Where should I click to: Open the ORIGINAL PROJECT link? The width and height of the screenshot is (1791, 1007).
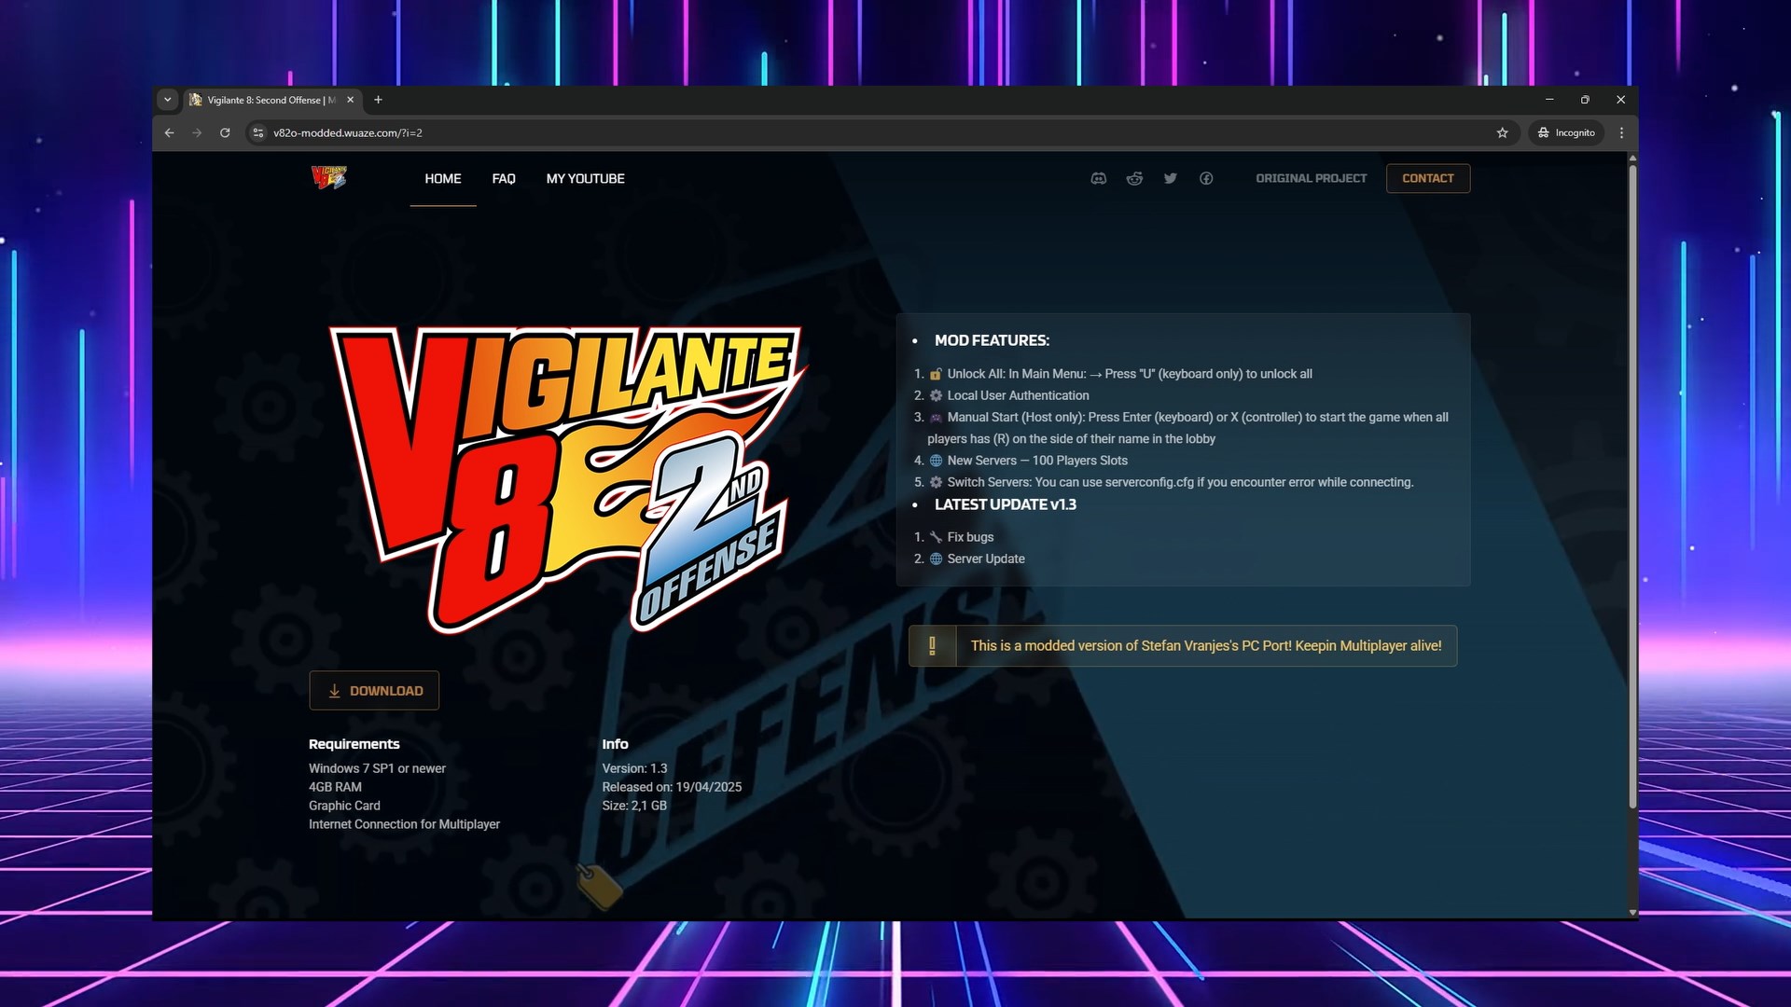click(x=1311, y=178)
